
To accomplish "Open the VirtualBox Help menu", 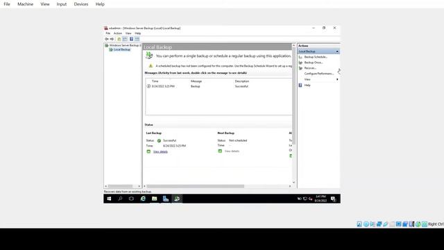I will point(100,4).
